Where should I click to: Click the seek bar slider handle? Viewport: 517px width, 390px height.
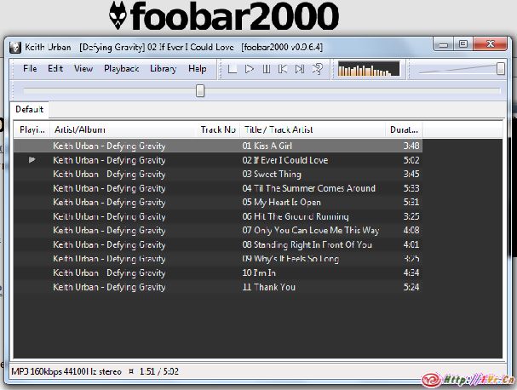(200, 90)
